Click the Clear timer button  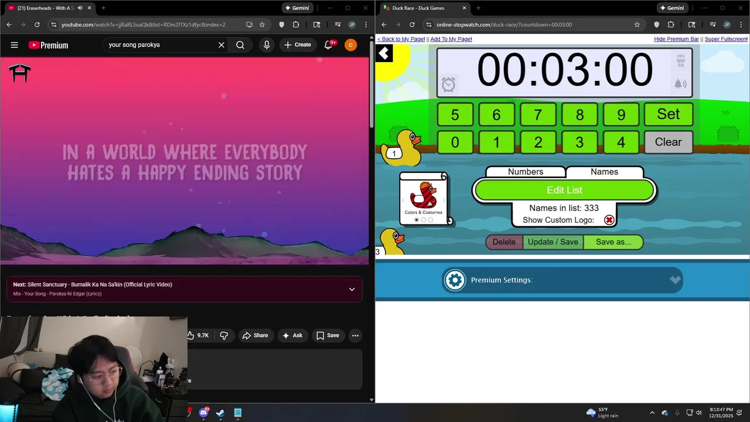[x=669, y=142]
